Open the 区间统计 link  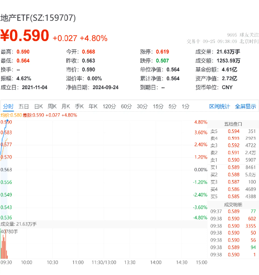219,107
